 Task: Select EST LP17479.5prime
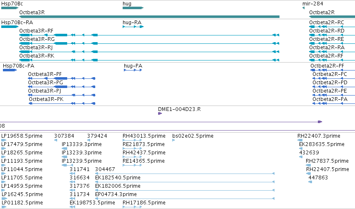pos(22,144)
